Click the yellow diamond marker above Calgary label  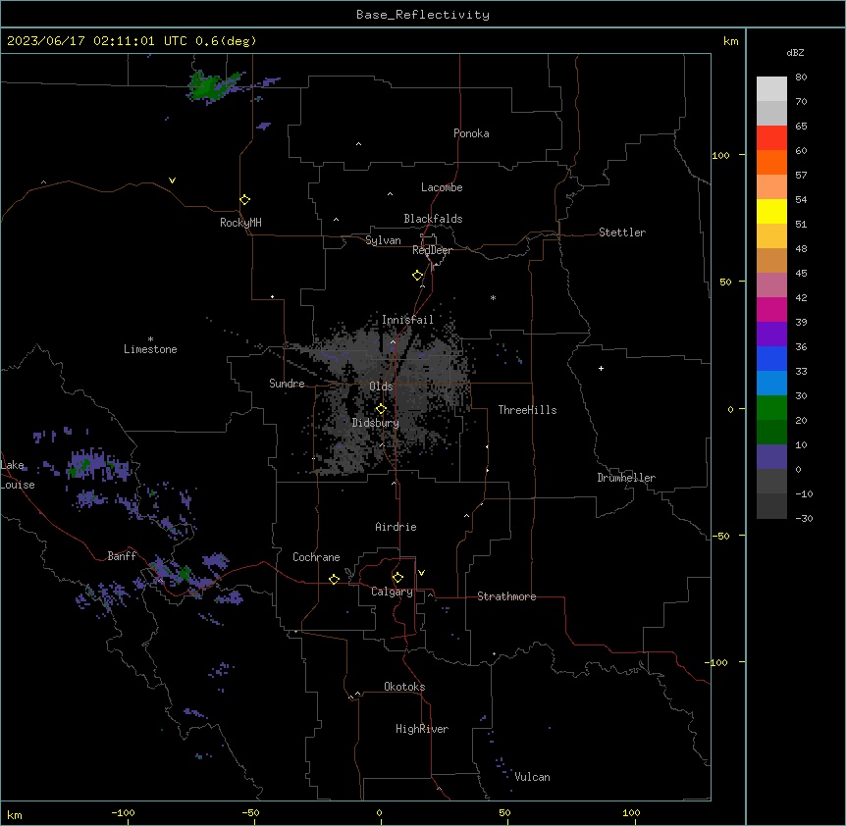pos(397,578)
